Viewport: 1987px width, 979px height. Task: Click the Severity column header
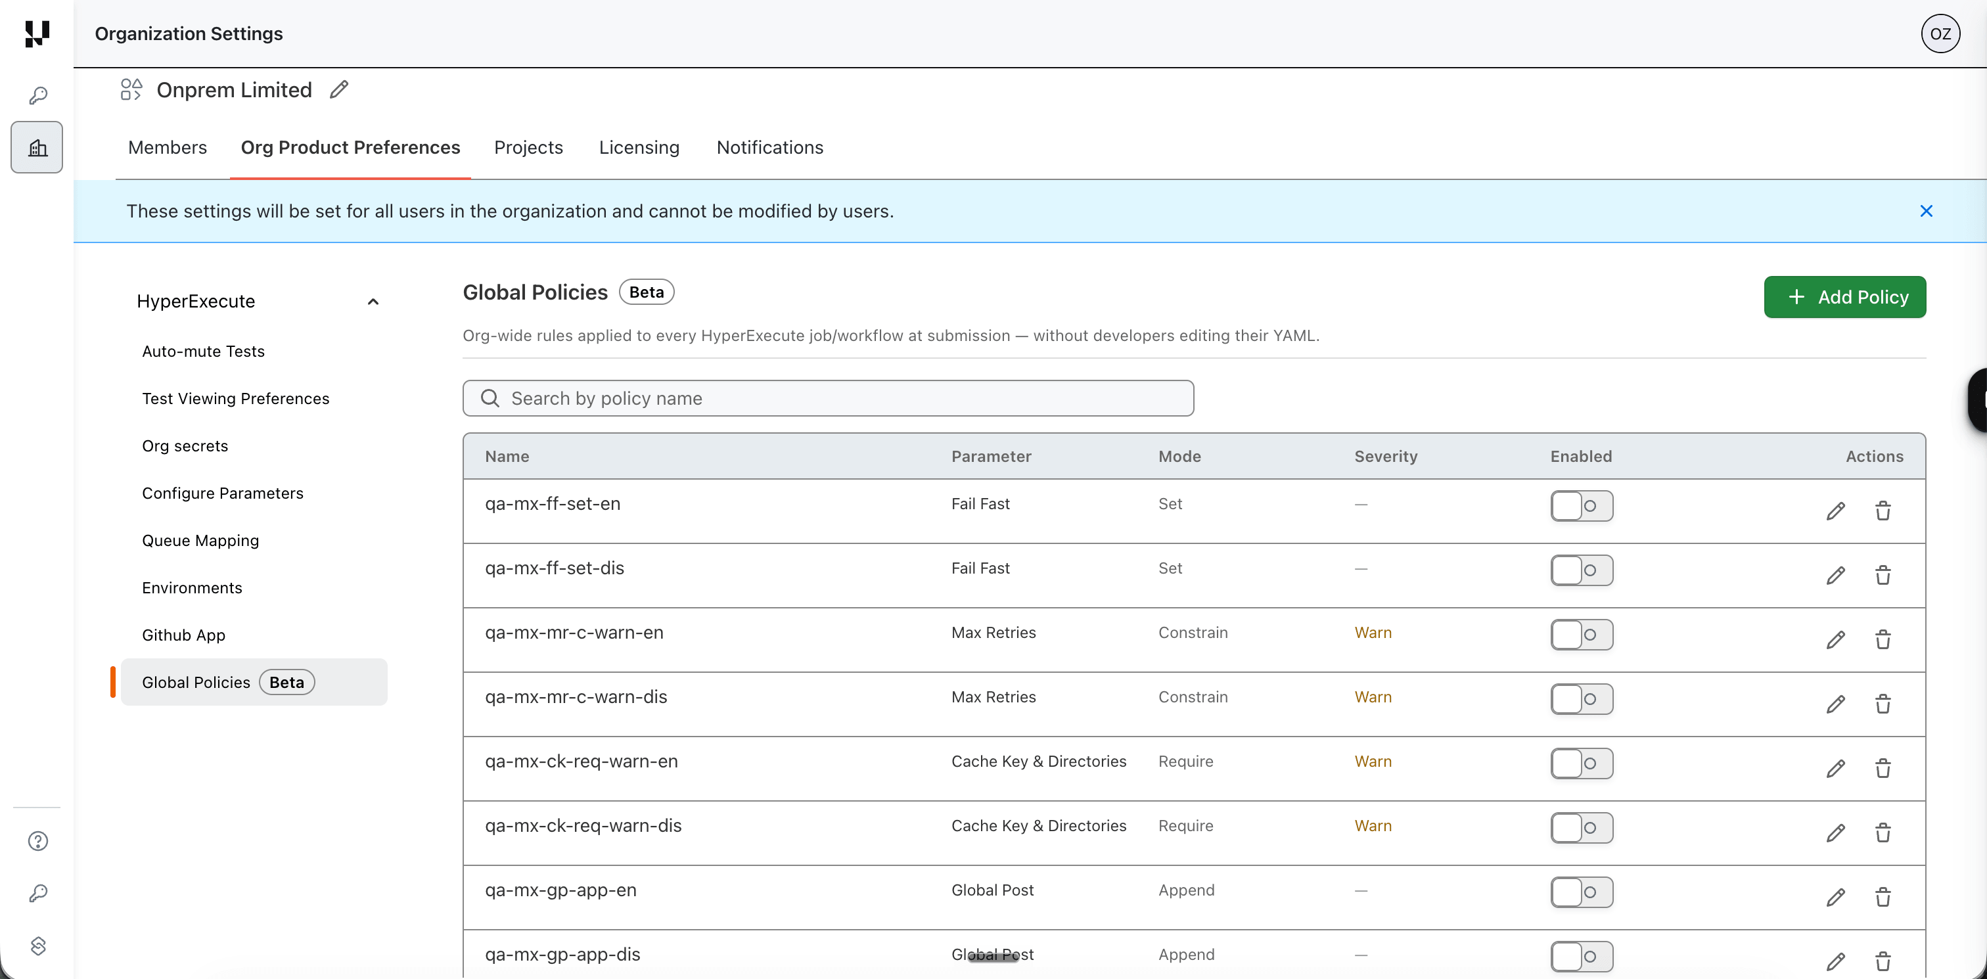(1385, 457)
